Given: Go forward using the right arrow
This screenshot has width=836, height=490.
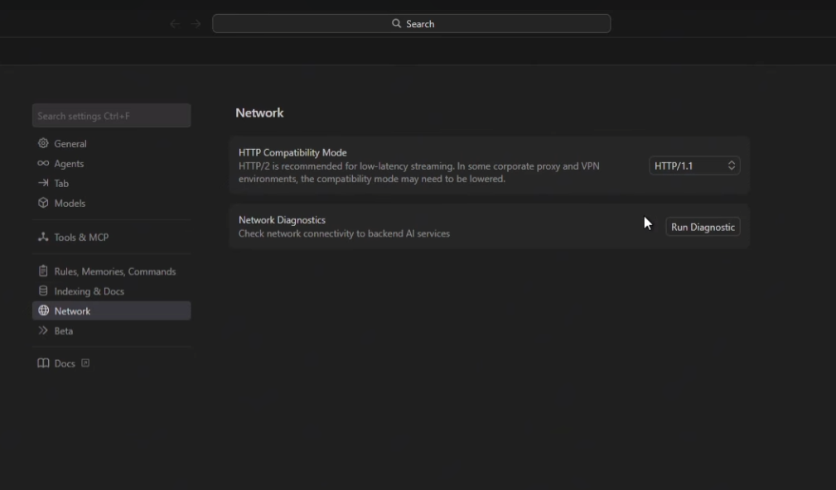Looking at the screenshot, I should tap(196, 24).
